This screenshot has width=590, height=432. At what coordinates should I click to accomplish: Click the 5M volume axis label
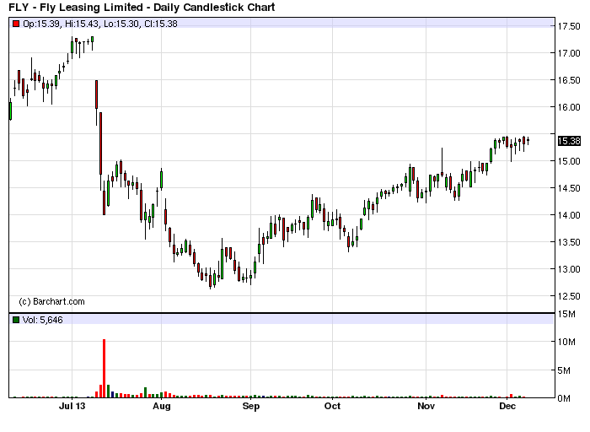564,370
